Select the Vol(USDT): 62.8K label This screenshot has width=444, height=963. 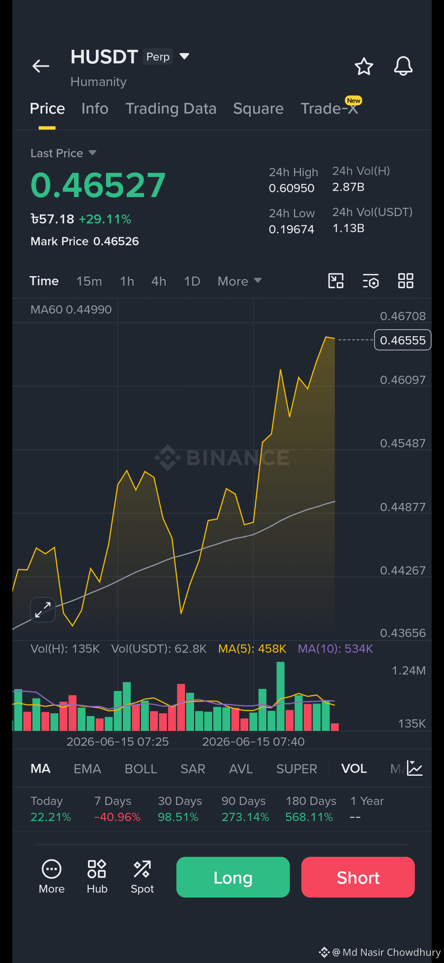(x=159, y=649)
